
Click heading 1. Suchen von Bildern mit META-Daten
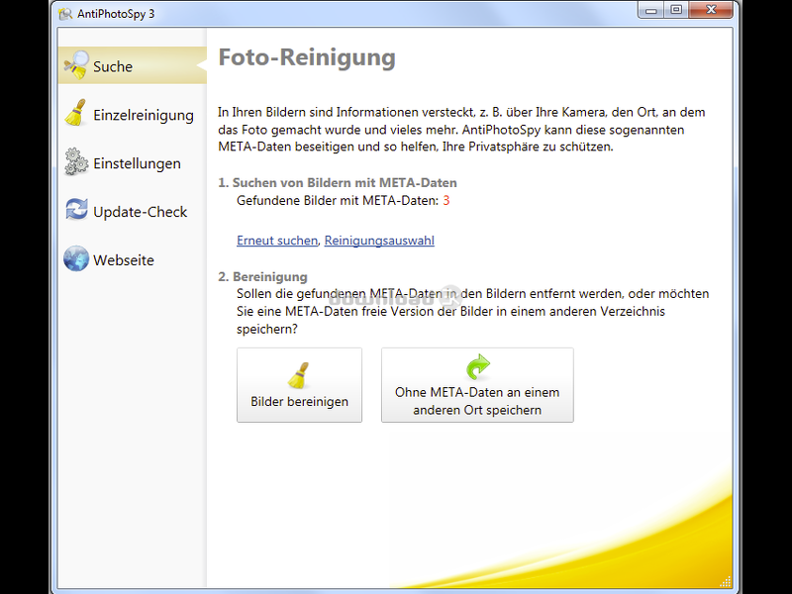pyautogui.click(x=338, y=183)
